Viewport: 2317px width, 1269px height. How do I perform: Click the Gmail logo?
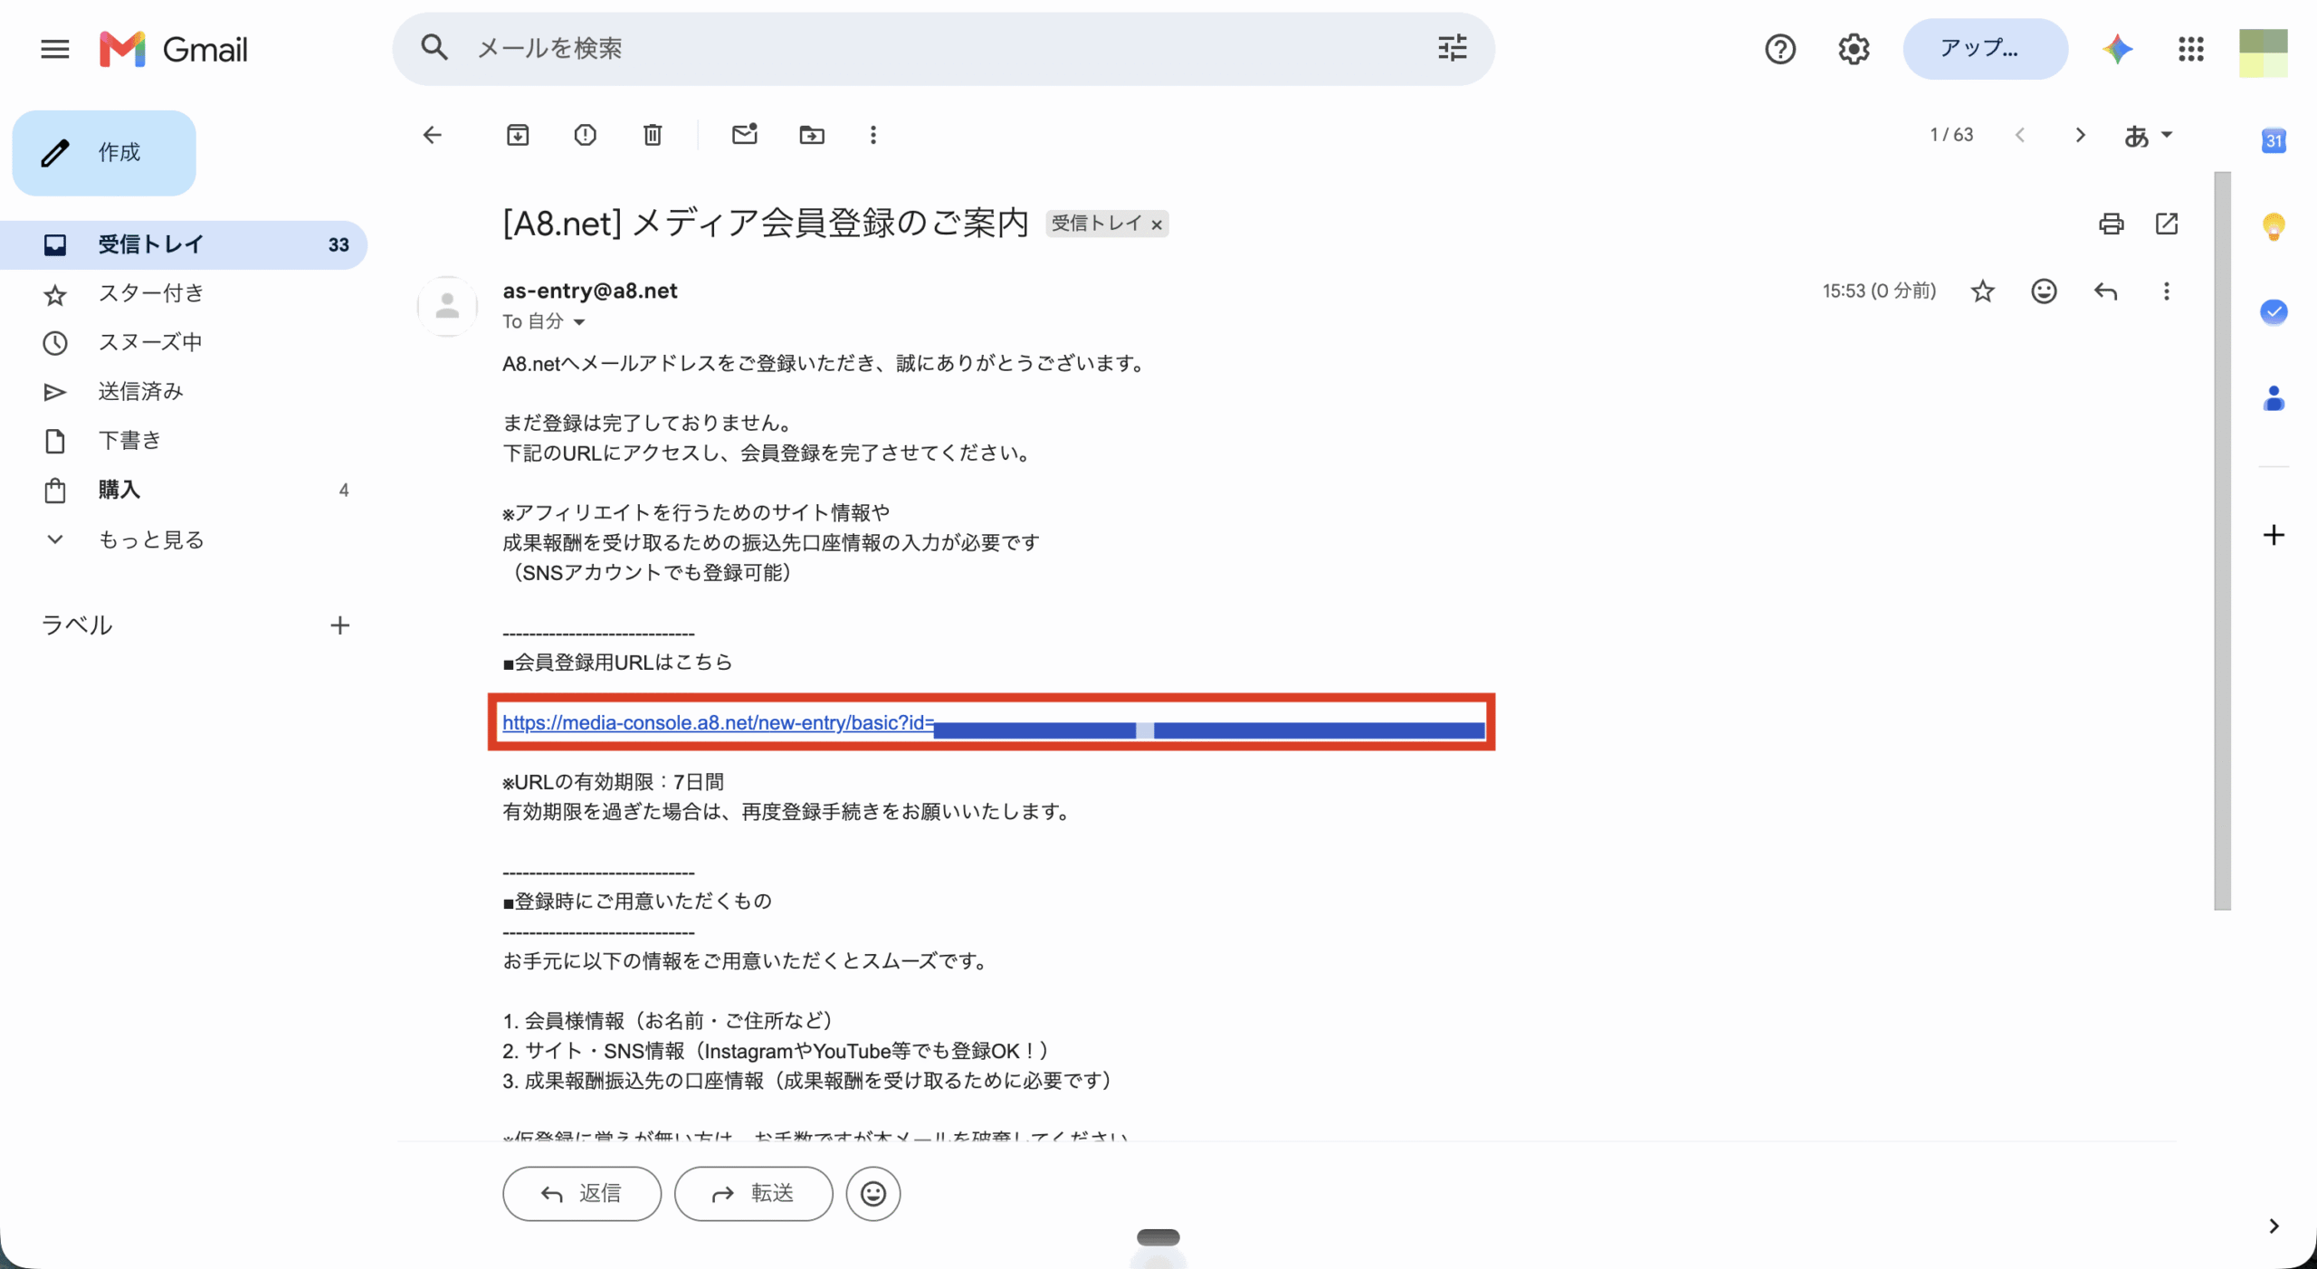tap(174, 49)
